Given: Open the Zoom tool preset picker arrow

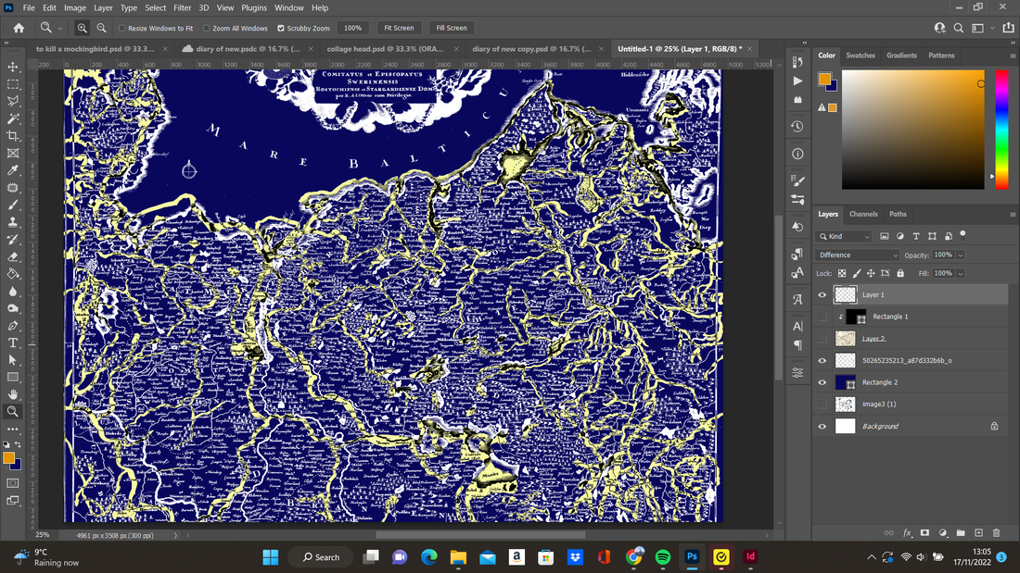Looking at the screenshot, I should pyautogui.click(x=60, y=29).
